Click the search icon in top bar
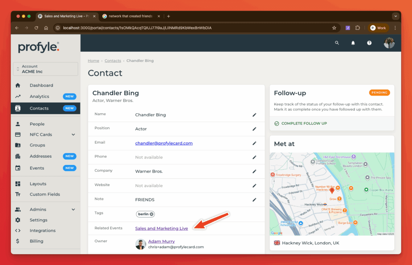 click(x=337, y=43)
